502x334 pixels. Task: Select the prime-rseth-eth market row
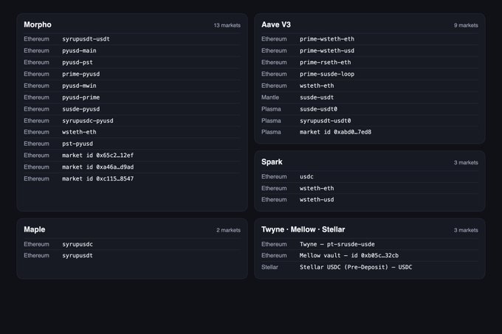[x=370, y=63]
